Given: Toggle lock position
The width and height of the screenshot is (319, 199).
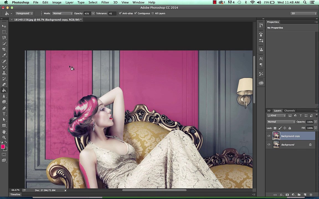Looking at the screenshot, I should (x=285, y=128).
